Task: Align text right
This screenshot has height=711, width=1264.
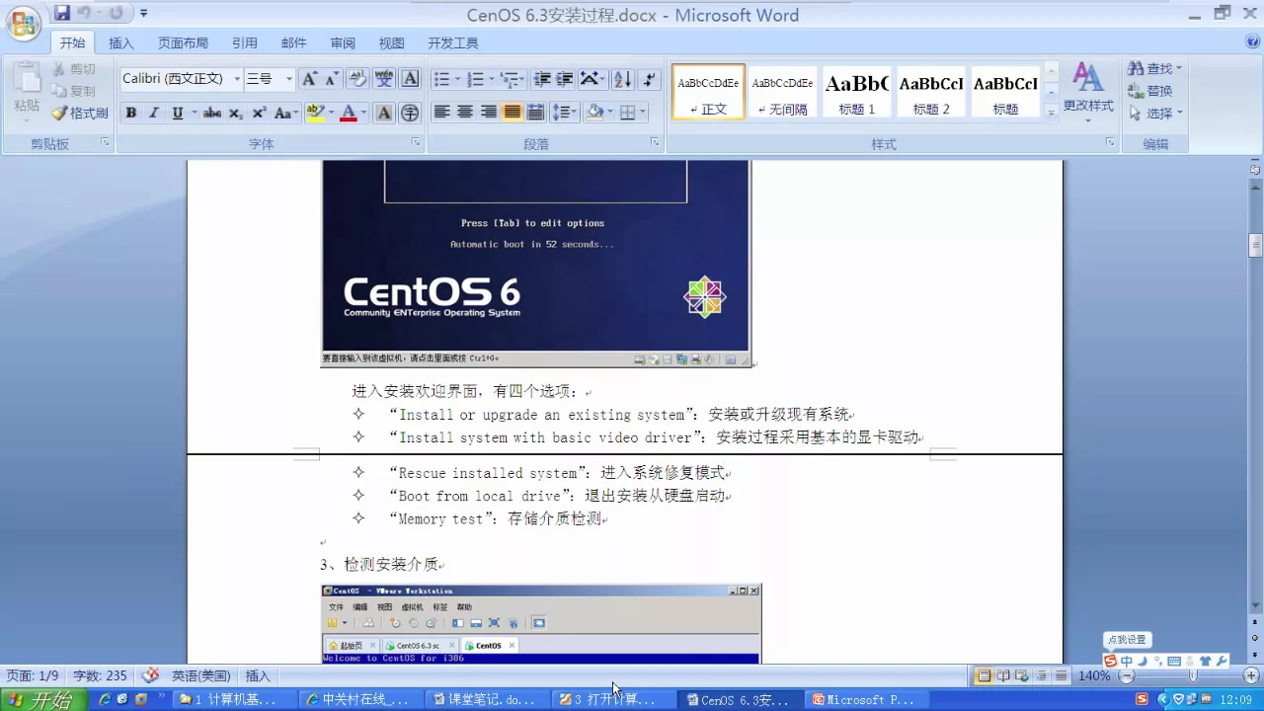Action: (489, 112)
